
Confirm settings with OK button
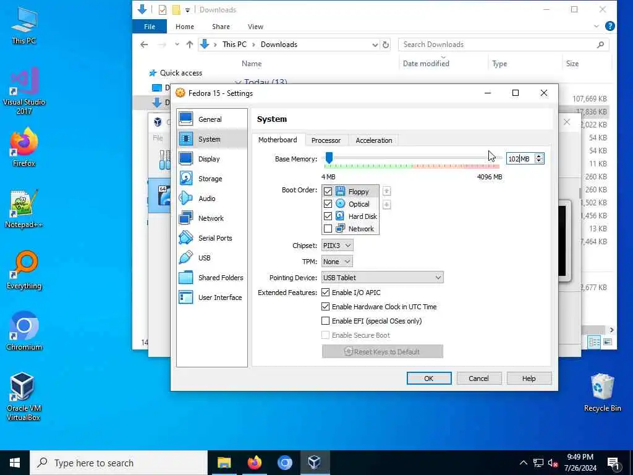tap(429, 379)
